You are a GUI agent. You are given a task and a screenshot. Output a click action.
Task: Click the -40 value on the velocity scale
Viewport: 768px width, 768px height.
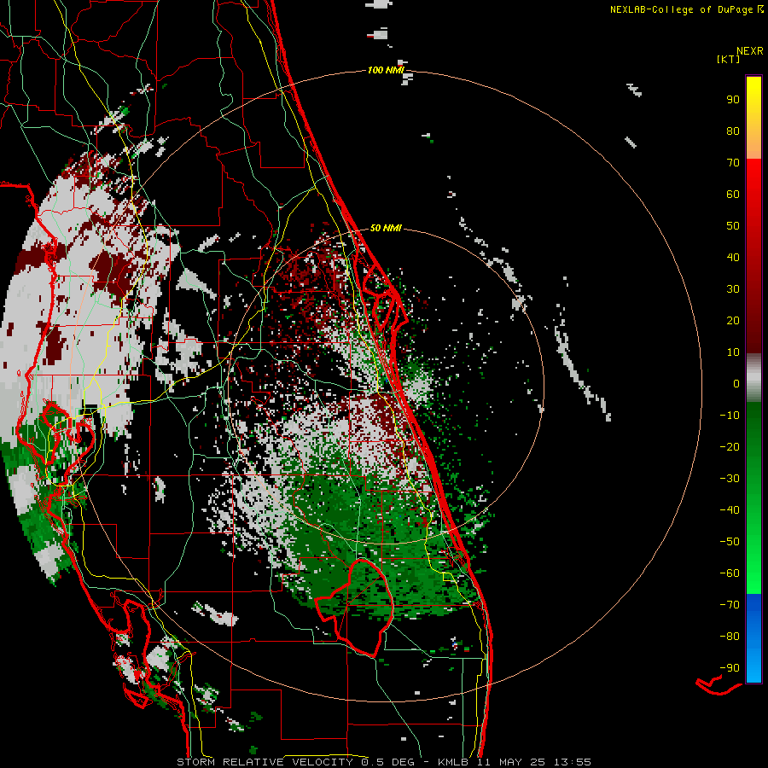730,510
